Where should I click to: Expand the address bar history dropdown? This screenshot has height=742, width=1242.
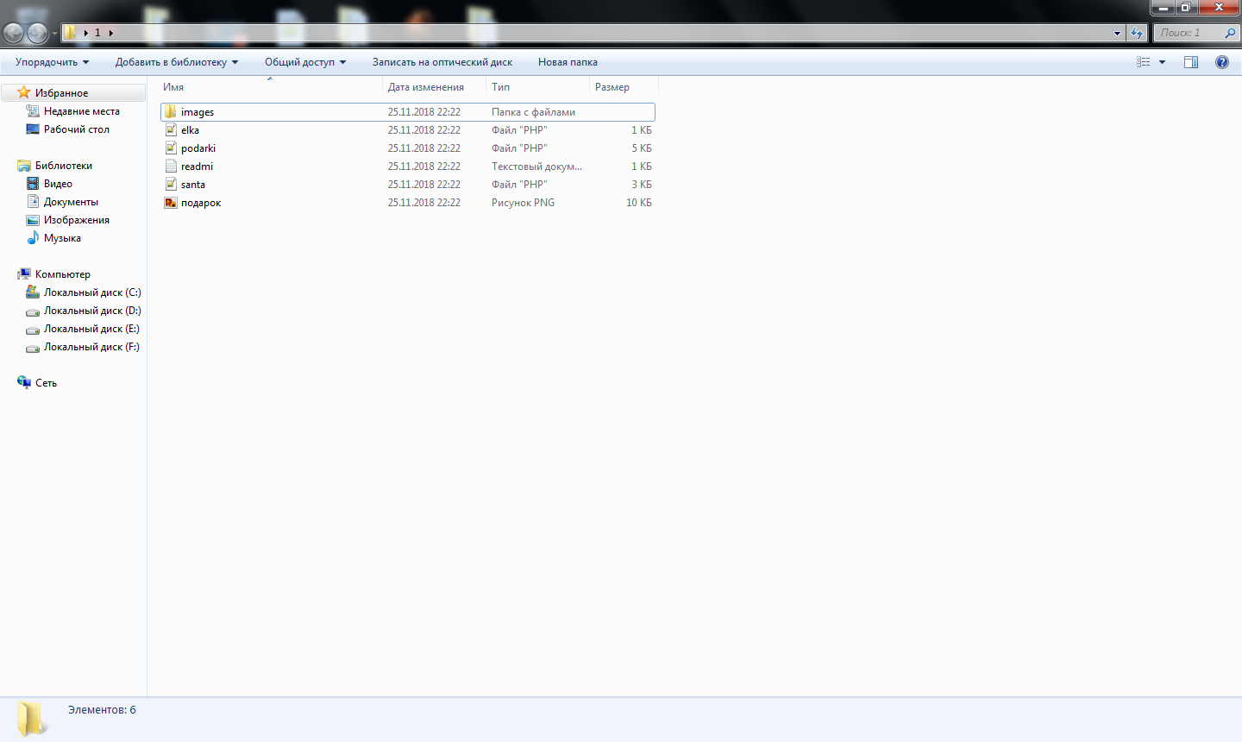(1117, 34)
